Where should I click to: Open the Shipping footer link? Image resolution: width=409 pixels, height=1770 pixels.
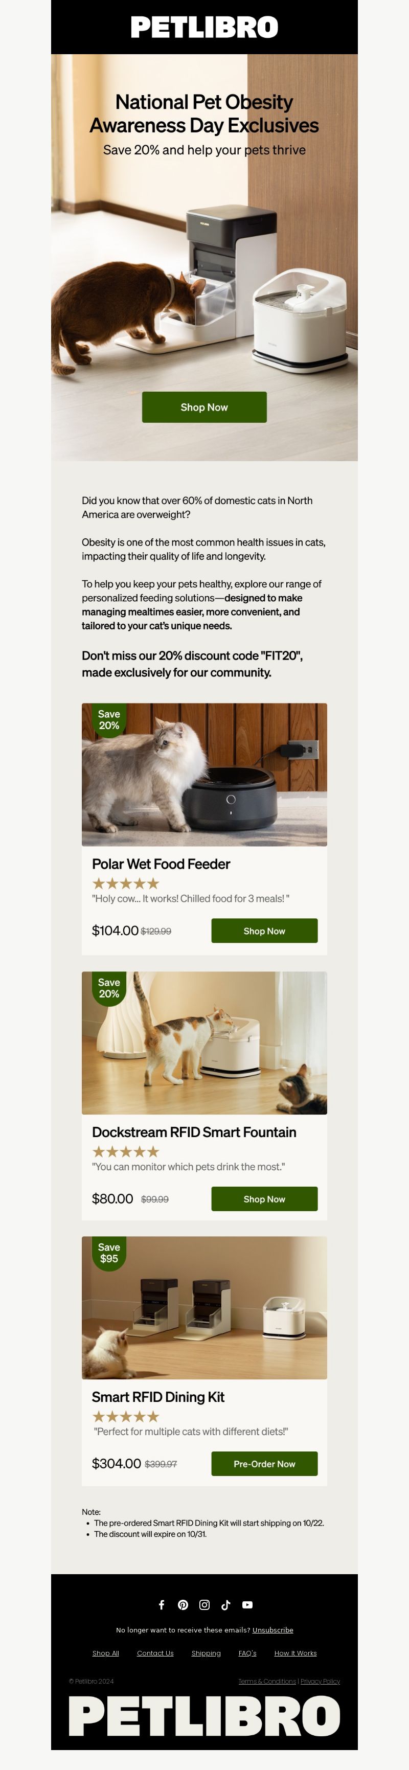[x=206, y=1653]
